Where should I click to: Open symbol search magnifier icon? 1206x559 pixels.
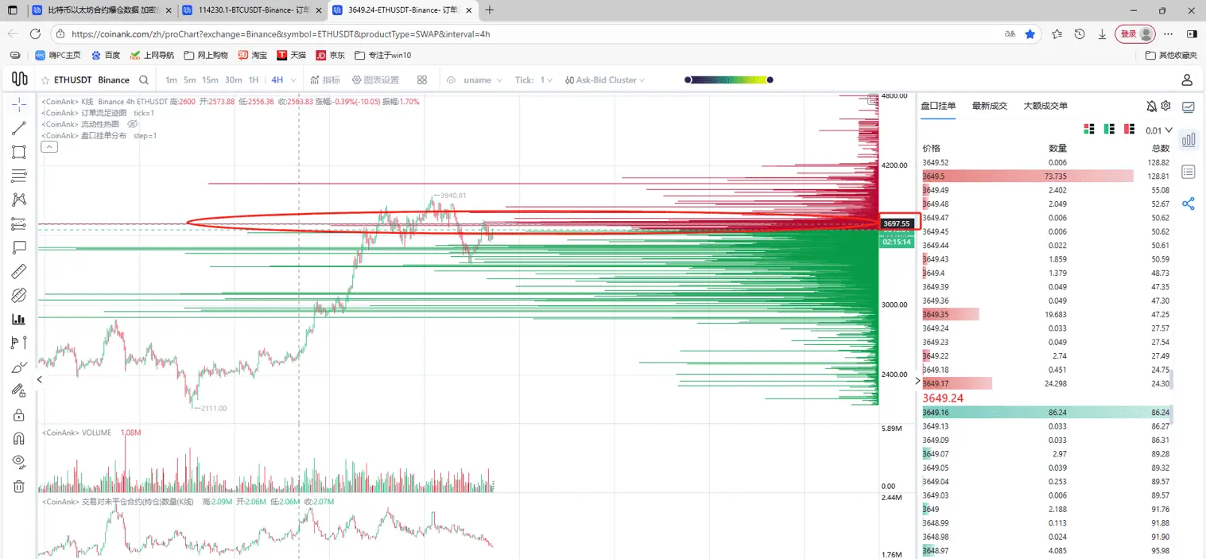point(144,80)
